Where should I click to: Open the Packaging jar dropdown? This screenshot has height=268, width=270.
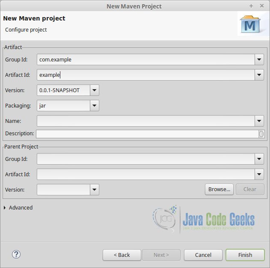[95, 105]
